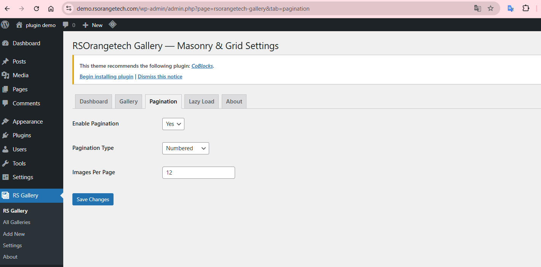Open Settings submenu item under RS Gallery
Viewport: 541px width, 267px height.
coord(13,245)
